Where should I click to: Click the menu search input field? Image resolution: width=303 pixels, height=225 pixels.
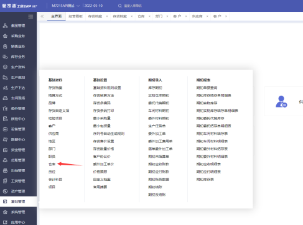tap(133, 6)
